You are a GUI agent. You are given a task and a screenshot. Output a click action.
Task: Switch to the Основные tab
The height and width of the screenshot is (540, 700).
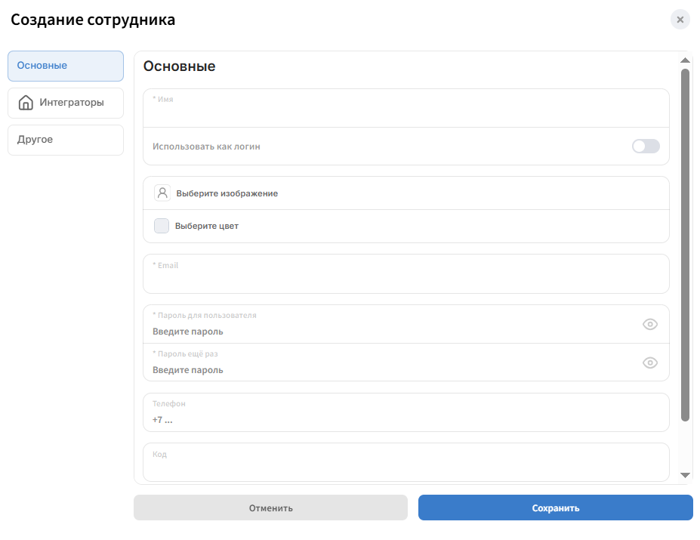[66, 66]
